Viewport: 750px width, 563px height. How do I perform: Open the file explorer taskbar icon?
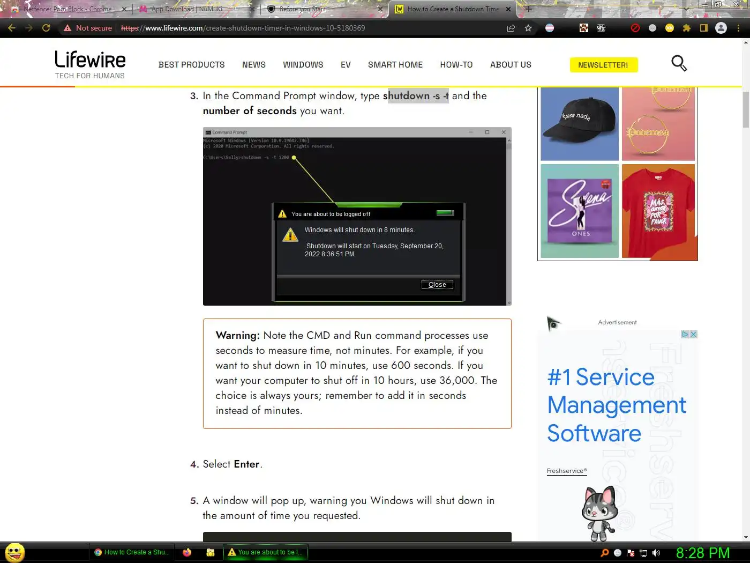click(x=211, y=552)
